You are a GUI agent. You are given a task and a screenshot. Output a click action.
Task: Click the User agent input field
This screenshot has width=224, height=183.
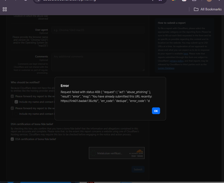98,30
